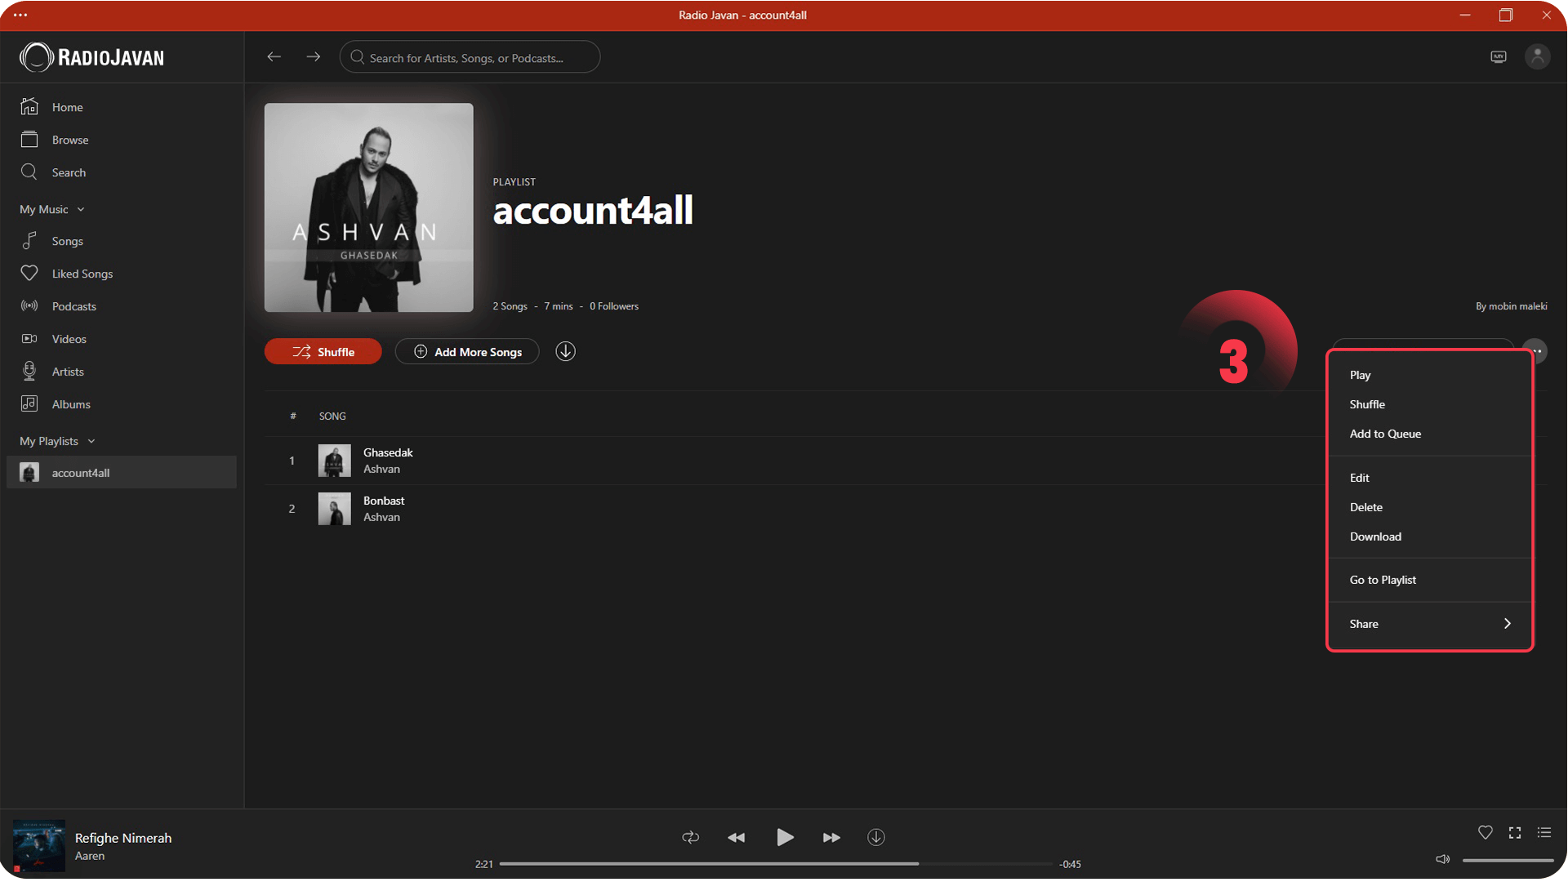Screen dimensions: 1568x882
Task: Toggle repeat in the player bar
Action: coord(690,837)
